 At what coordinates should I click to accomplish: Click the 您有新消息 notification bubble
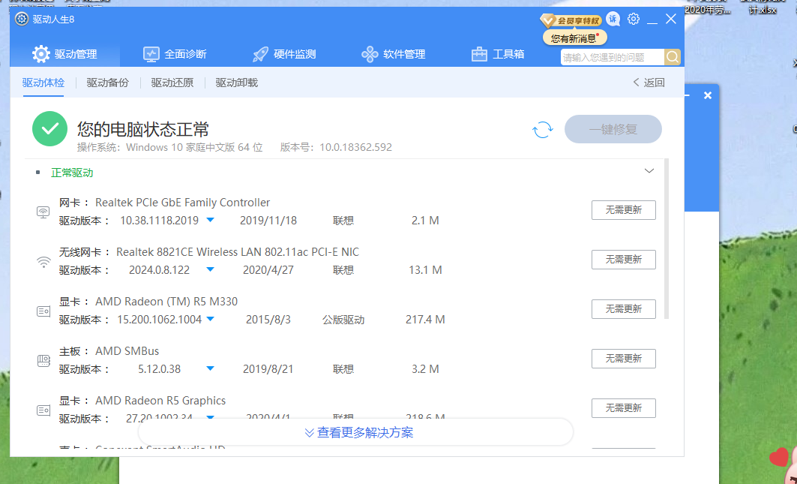(x=575, y=38)
